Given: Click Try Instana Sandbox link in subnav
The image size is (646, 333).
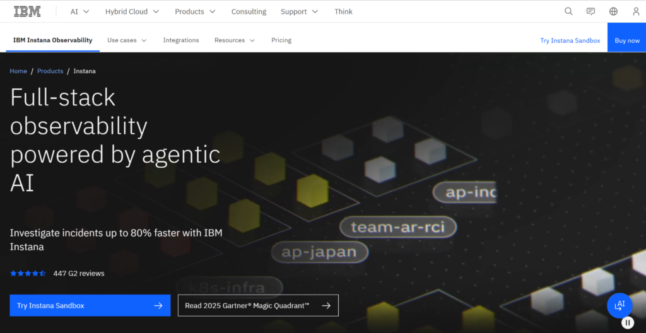Looking at the screenshot, I should [570, 40].
